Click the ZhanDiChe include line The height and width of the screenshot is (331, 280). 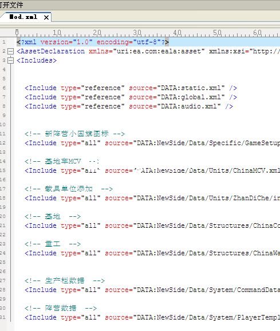[x=152, y=198]
